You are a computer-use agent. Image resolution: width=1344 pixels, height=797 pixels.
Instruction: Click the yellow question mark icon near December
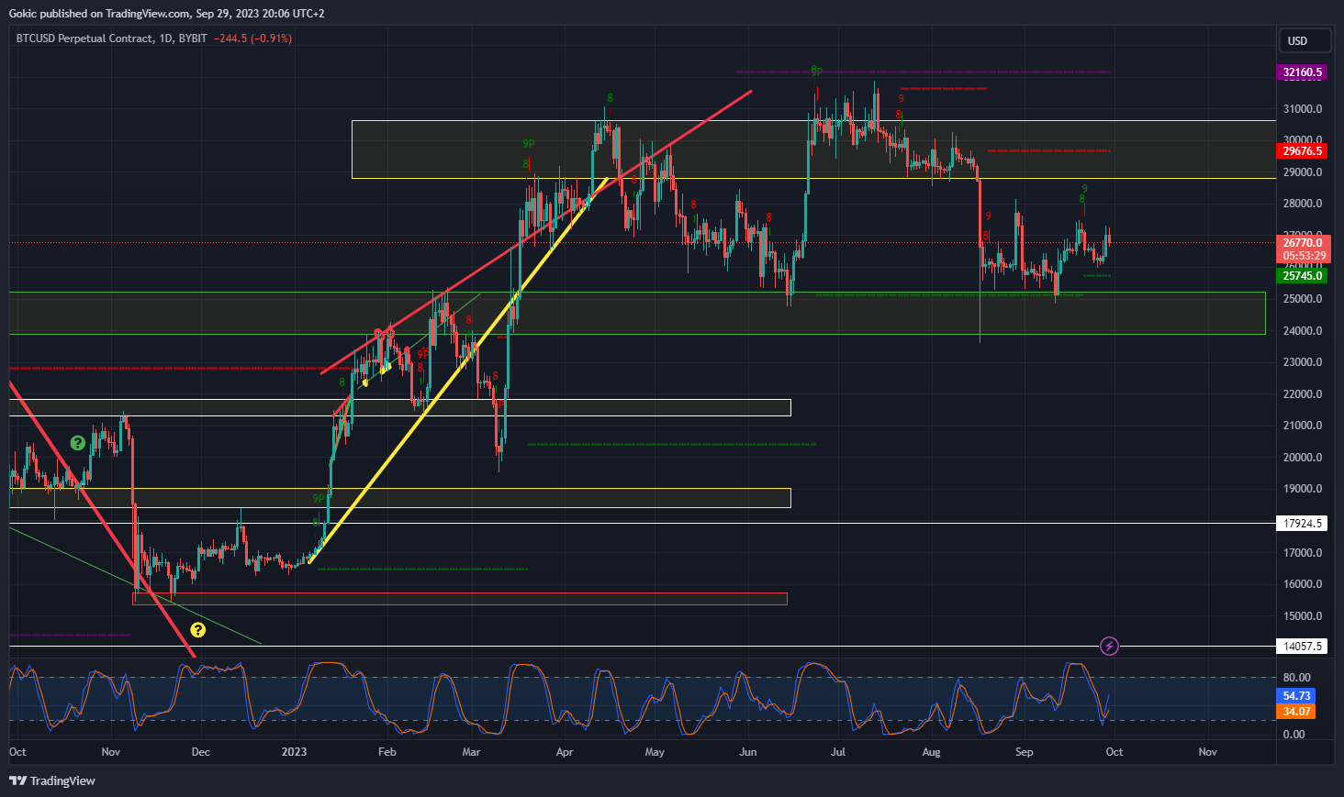(x=197, y=630)
